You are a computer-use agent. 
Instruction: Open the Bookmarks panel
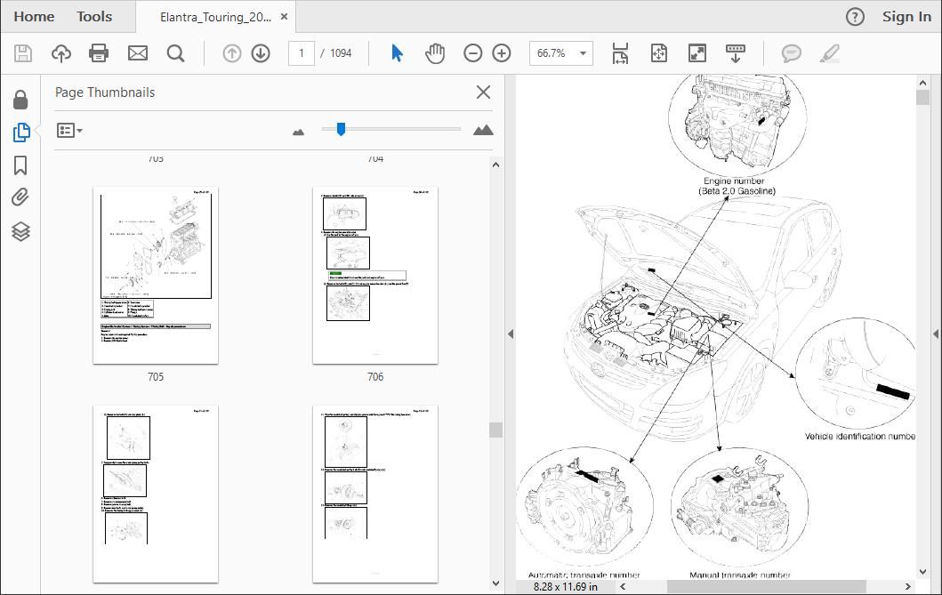click(x=20, y=165)
